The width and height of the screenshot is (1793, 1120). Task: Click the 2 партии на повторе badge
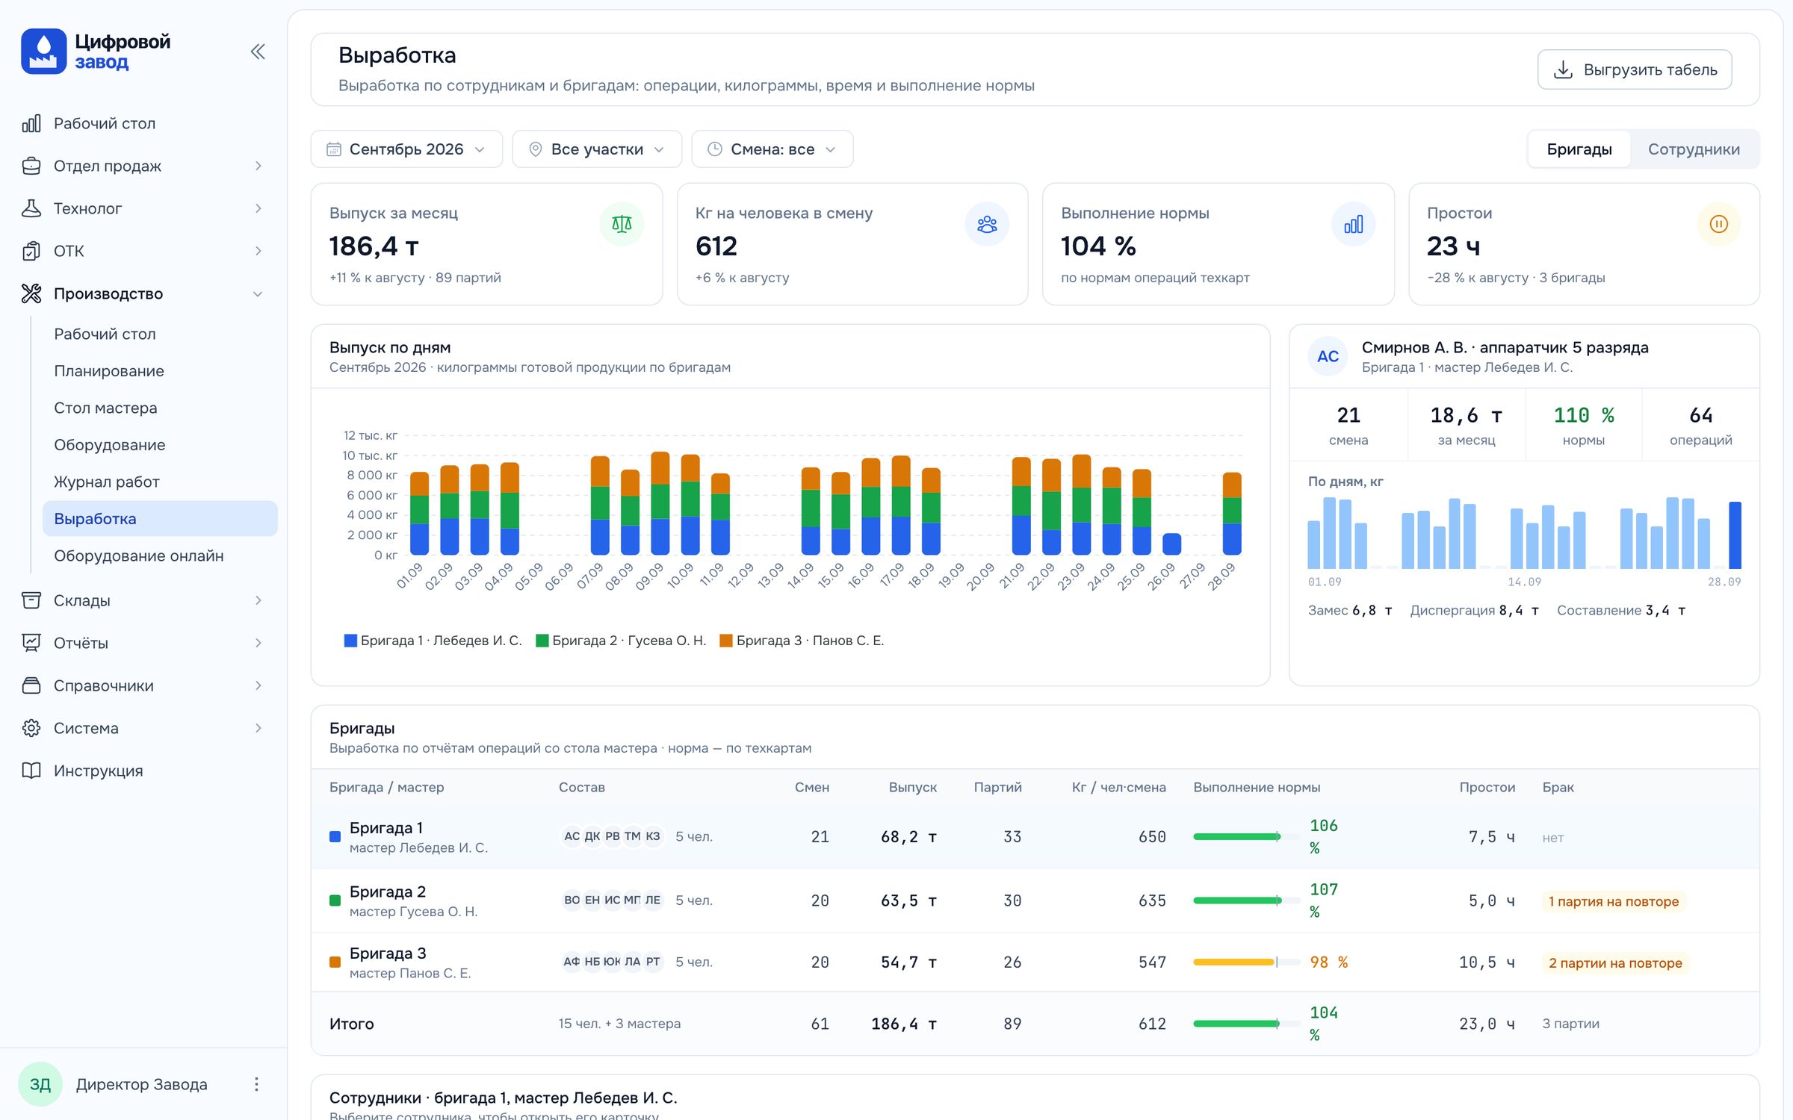pyautogui.click(x=1615, y=963)
